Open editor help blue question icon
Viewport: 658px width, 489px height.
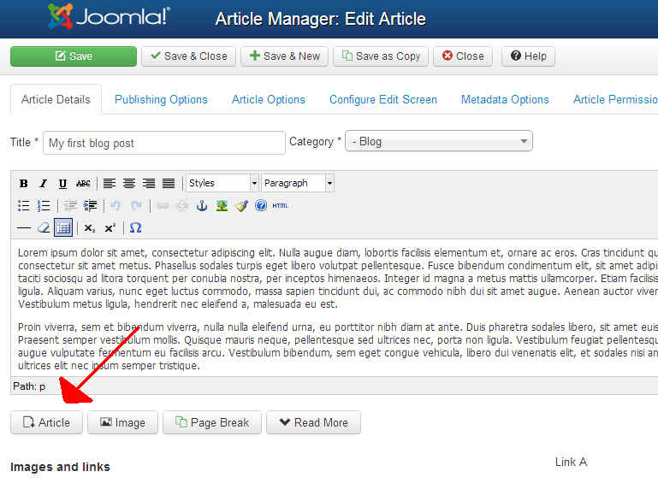(261, 205)
